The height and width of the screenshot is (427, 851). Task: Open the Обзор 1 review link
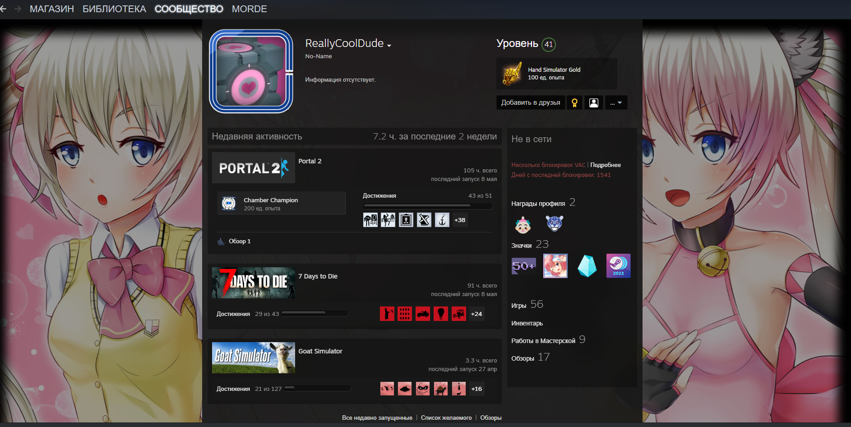[240, 241]
